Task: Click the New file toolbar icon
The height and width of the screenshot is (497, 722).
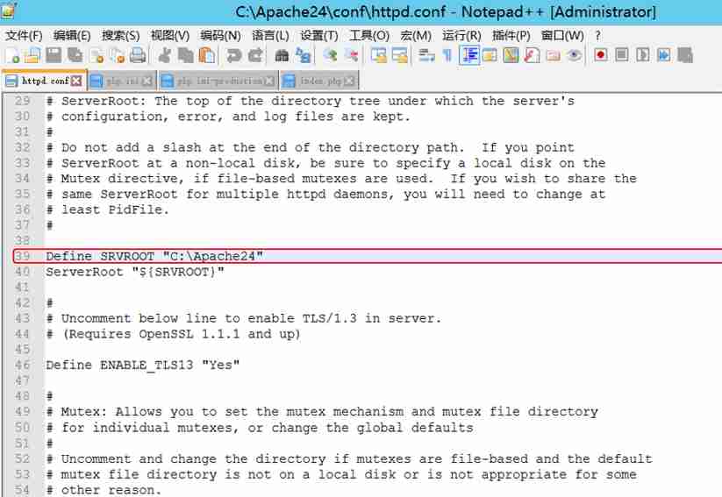Action: pyautogui.click(x=12, y=56)
